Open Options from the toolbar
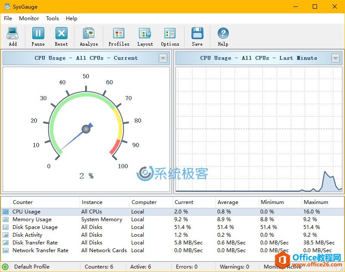This screenshot has height=272, width=345. [x=170, y=34]
